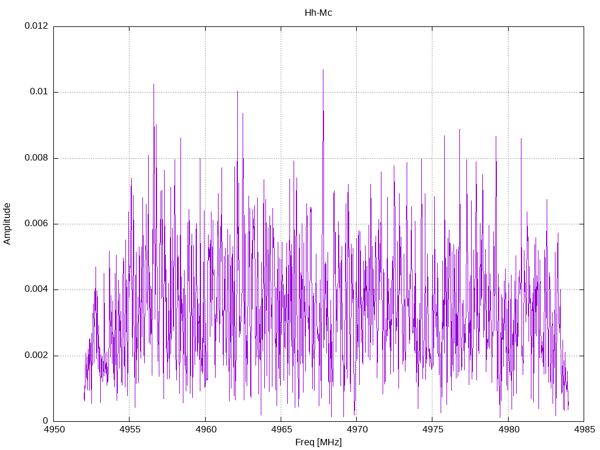Screen dimensions: 600x450
Task: Select x-axis tick label 4980
Action: tap(508, 429)
